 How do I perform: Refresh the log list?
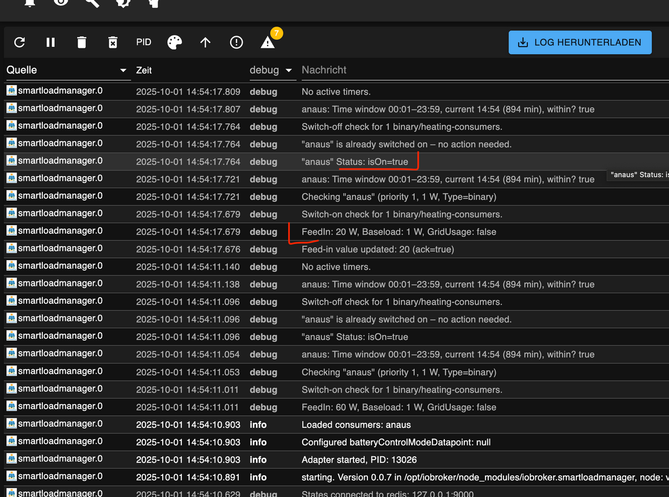(x=20, y=42)
